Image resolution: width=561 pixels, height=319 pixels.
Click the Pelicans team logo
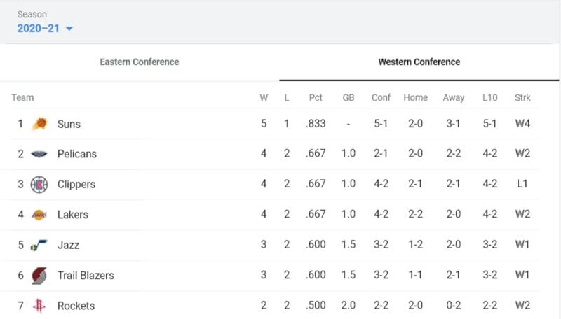39,154
